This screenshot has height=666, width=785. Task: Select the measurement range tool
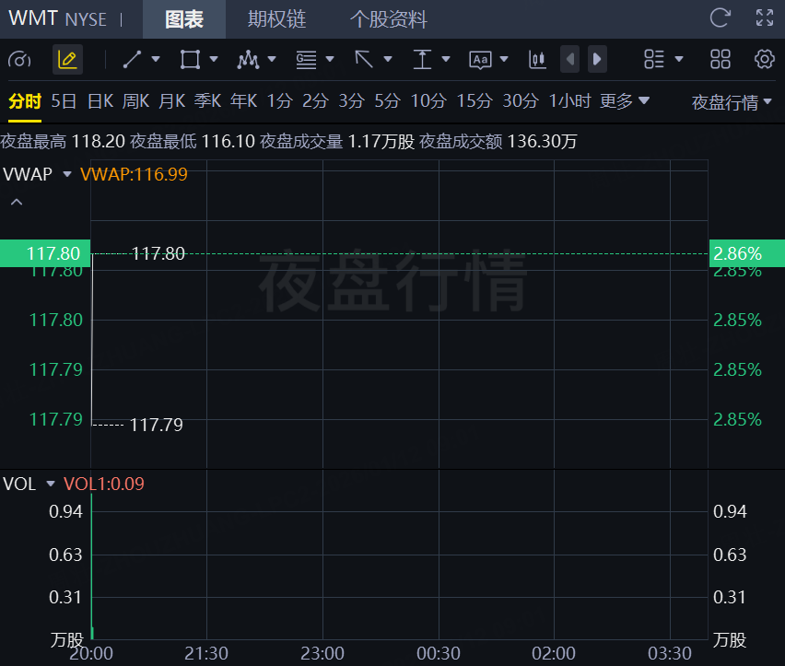pos(422,60)
